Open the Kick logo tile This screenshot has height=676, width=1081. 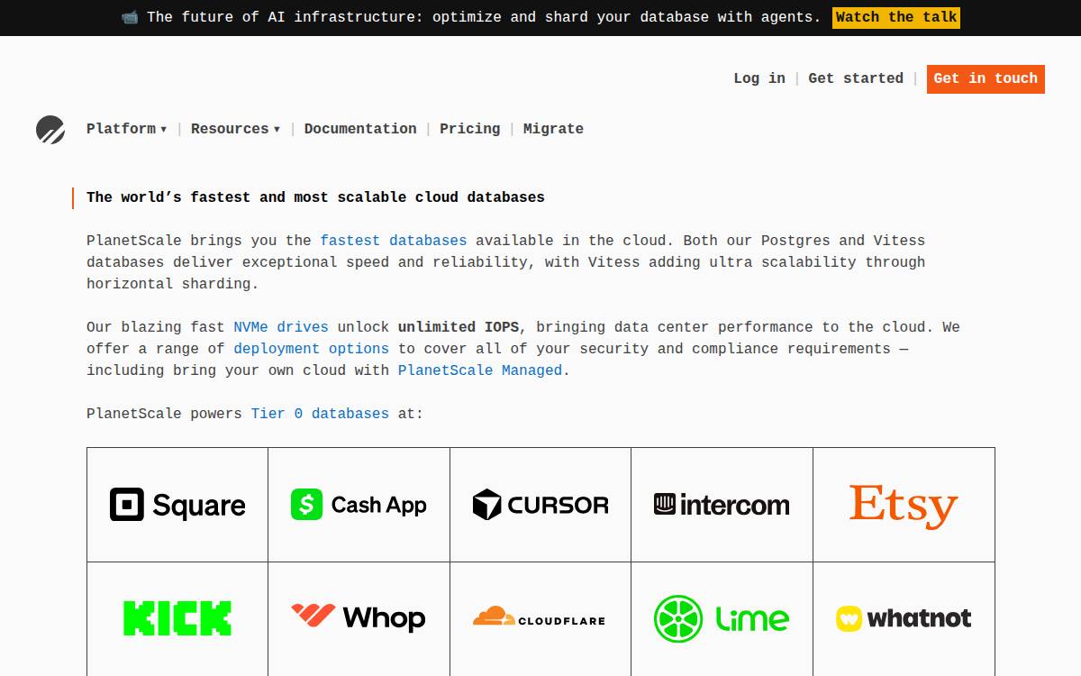tap(177, 619)
